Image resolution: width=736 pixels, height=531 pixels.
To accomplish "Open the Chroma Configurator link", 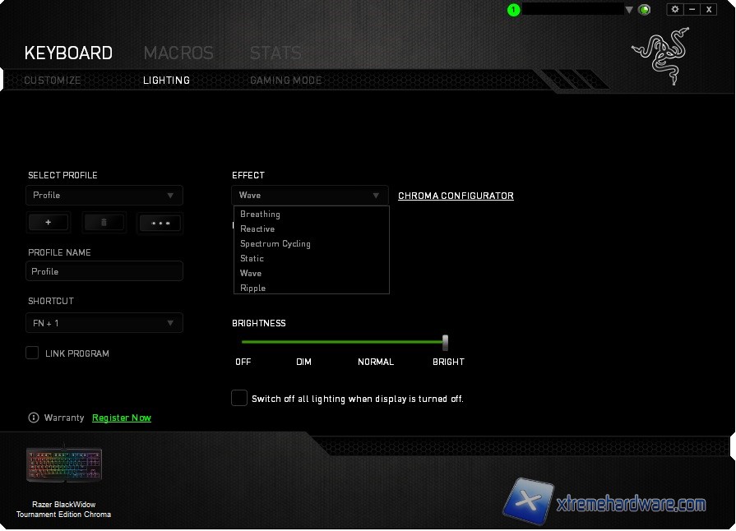I will tap(456, 196).
